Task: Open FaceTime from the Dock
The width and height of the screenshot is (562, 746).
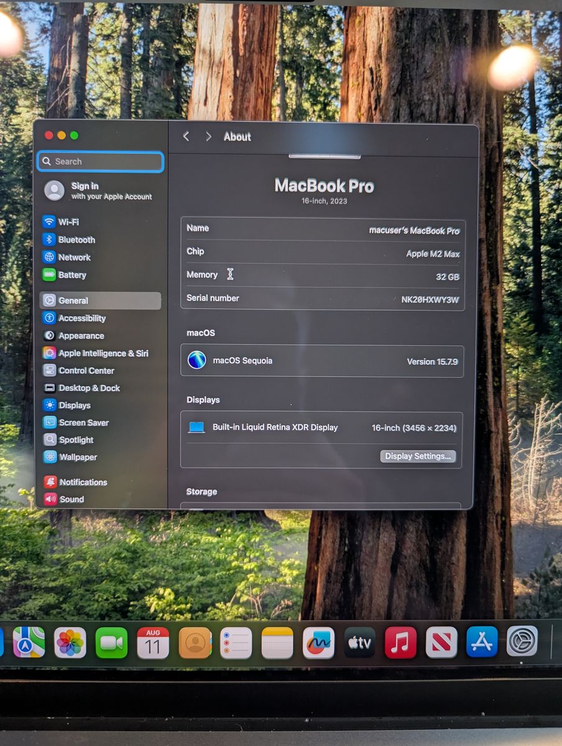Action: point(111,642)
